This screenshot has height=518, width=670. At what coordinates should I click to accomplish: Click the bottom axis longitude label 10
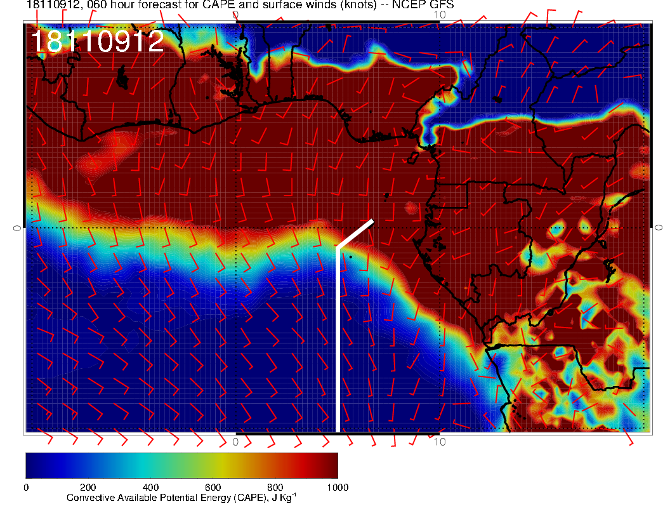point(440,441)
